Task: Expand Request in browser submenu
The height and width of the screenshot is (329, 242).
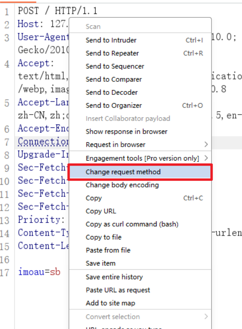Action: coord(206,144)
